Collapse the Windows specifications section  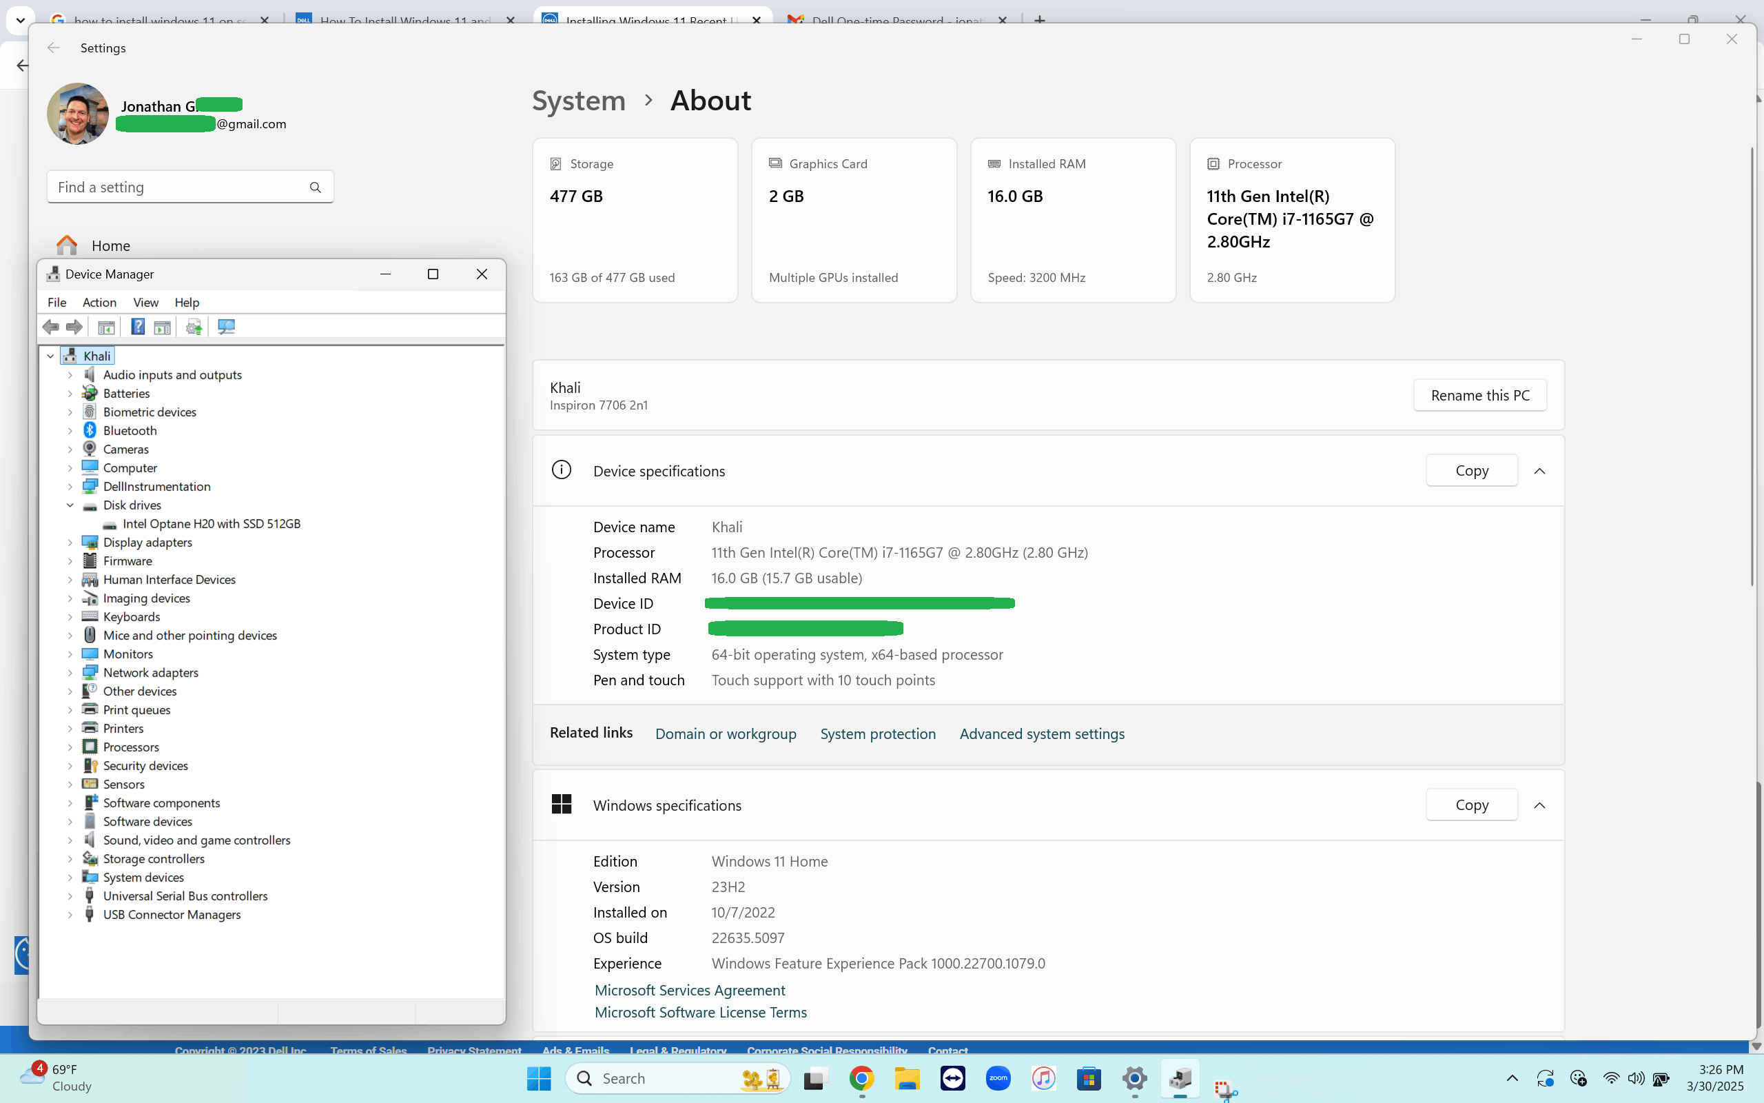(1539, 805)
